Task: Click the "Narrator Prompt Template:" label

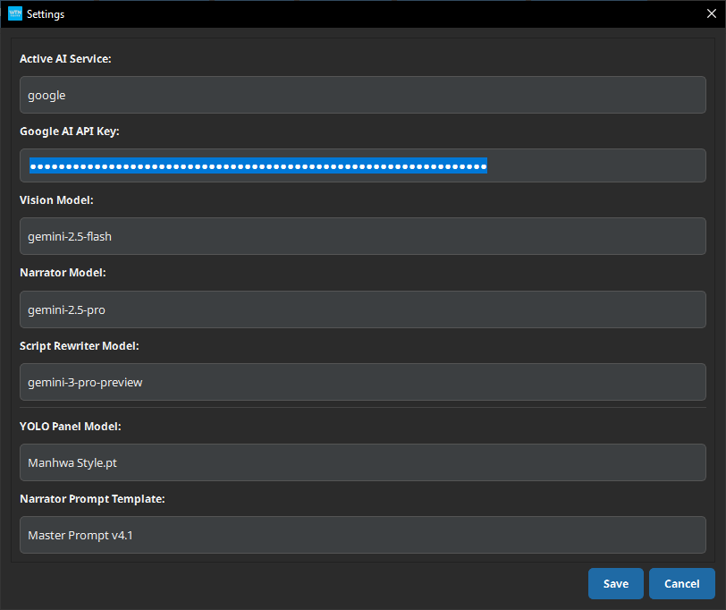Action: pos(92,498)
